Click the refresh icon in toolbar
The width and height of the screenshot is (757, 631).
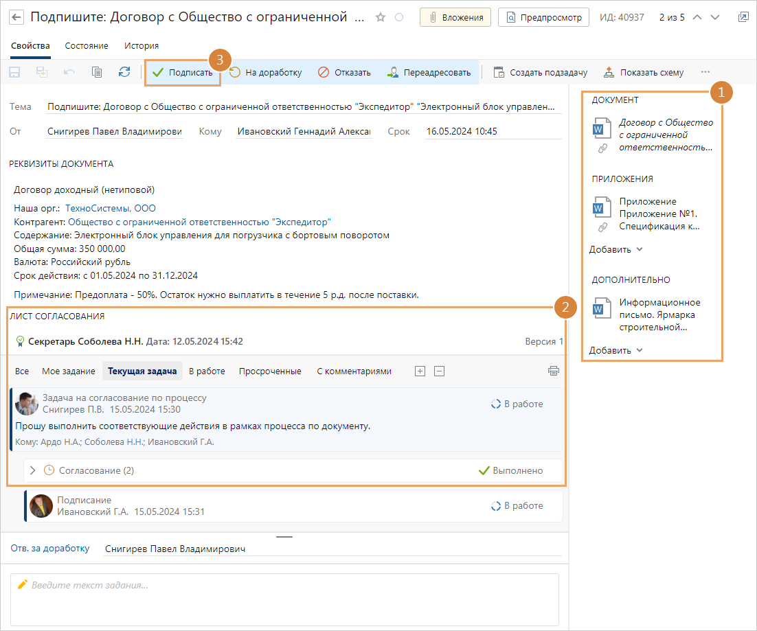tap(124, 72)
